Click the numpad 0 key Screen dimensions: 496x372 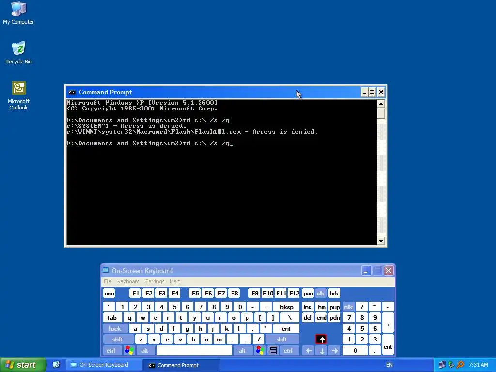coord(355,351)
